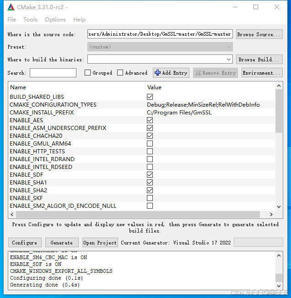Enable ENABLE_INTEL_RDRAND checkbox
Viewport: 291px width, 298px height.
click(150, 159)
